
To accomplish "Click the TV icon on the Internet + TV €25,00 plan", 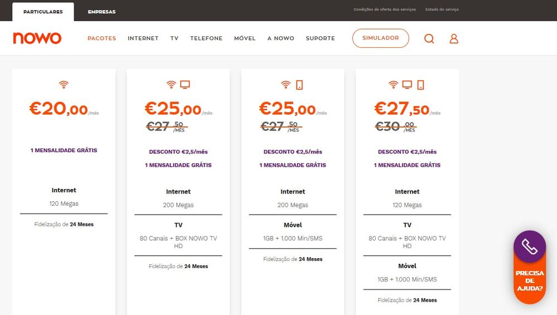I will [185, 85].
